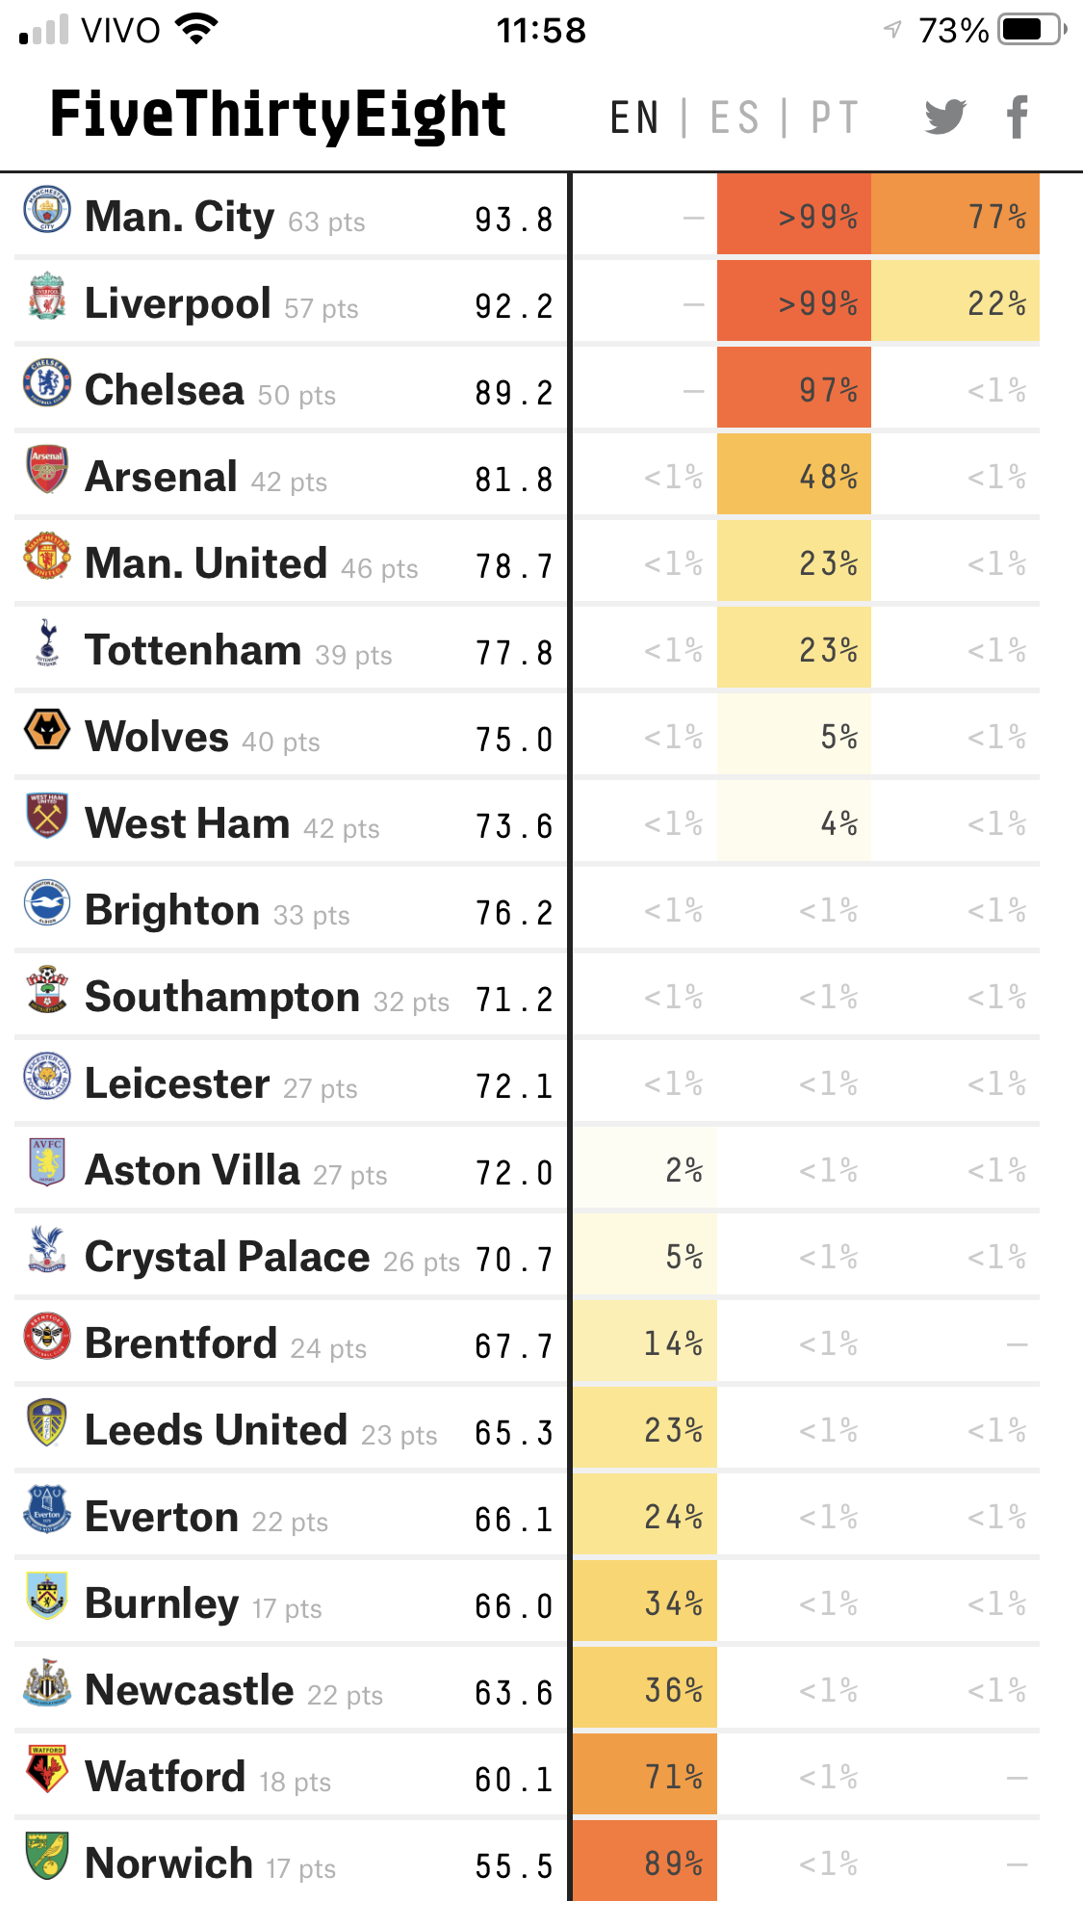Open the FiveThirtyEight home logo
This screenshot has height=1927, width=1083.
277,115
